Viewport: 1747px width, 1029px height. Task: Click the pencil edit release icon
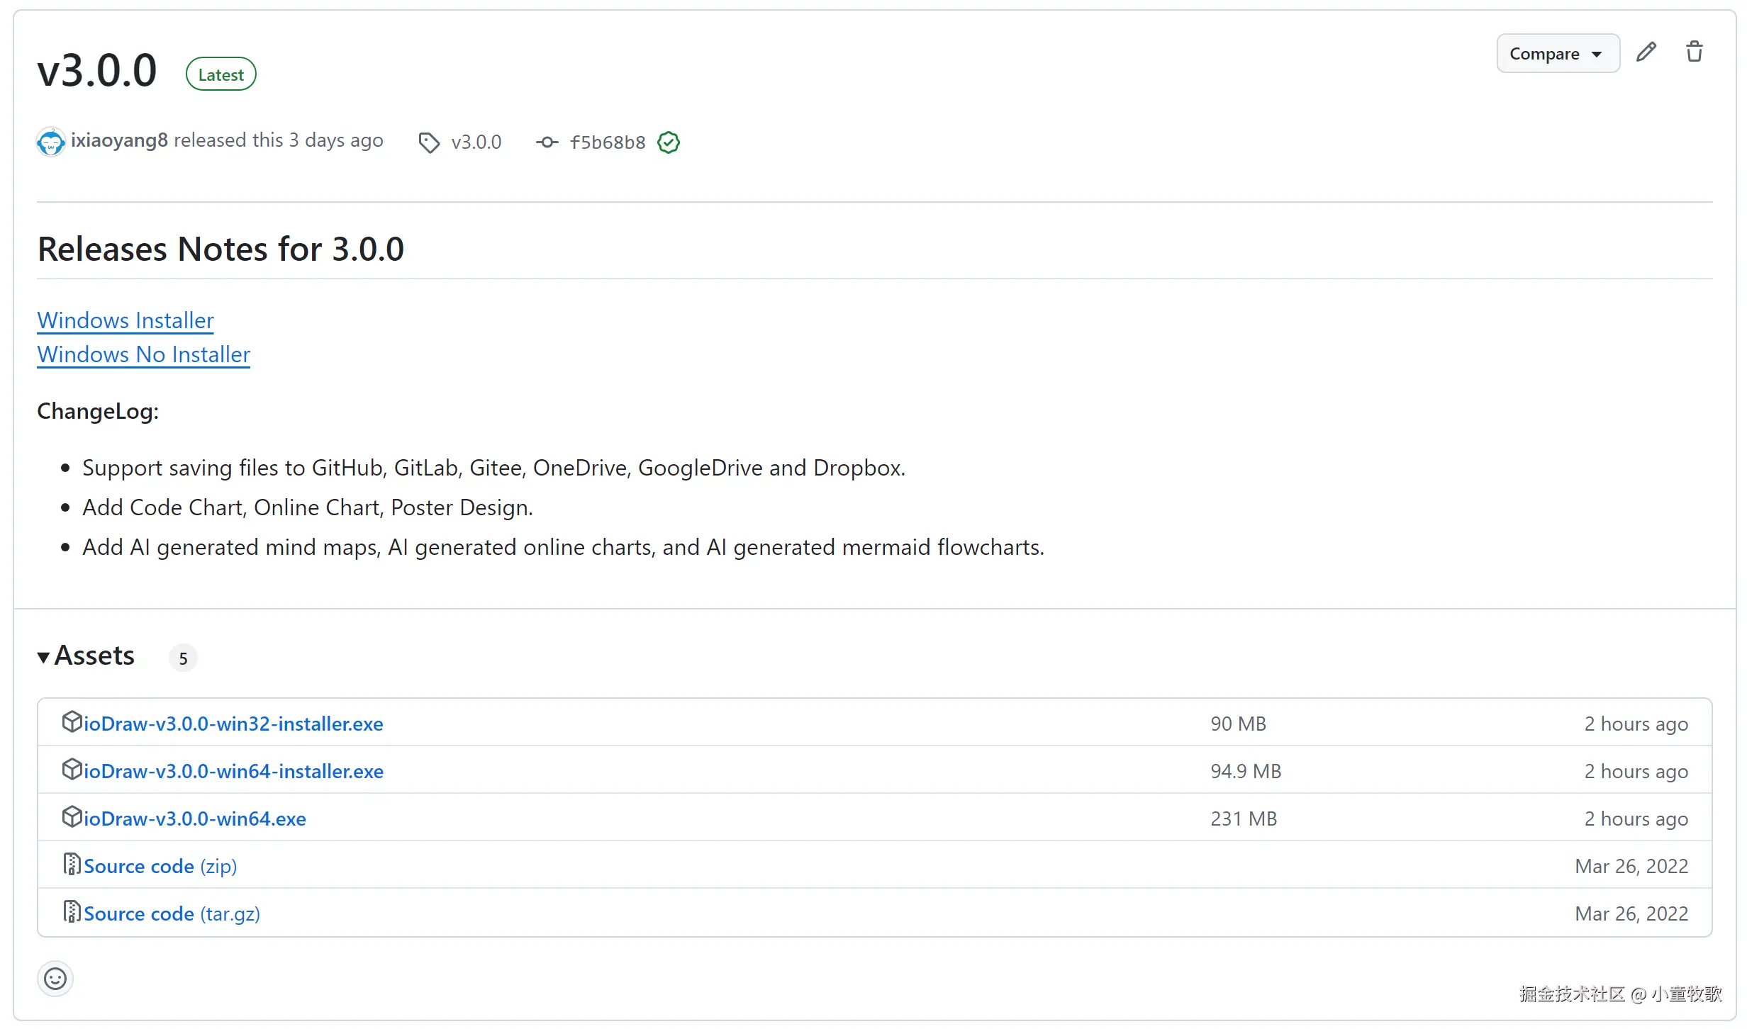click(x=1646, y=52)
